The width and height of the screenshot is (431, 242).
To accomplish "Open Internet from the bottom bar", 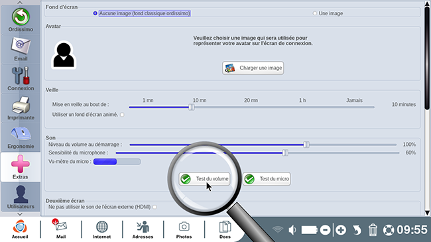I will (101, 229).
